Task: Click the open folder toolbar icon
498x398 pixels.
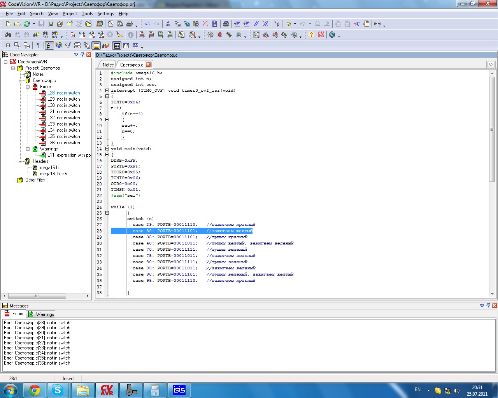Action: click(18, 24)
